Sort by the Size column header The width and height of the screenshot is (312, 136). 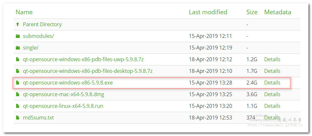[x=252, y=12]
